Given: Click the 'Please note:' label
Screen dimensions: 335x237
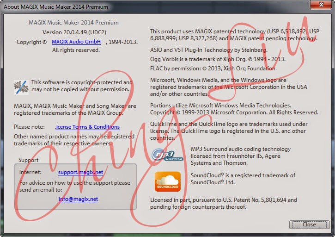Looking at the screenshot, I should click(x=29, y=127).
